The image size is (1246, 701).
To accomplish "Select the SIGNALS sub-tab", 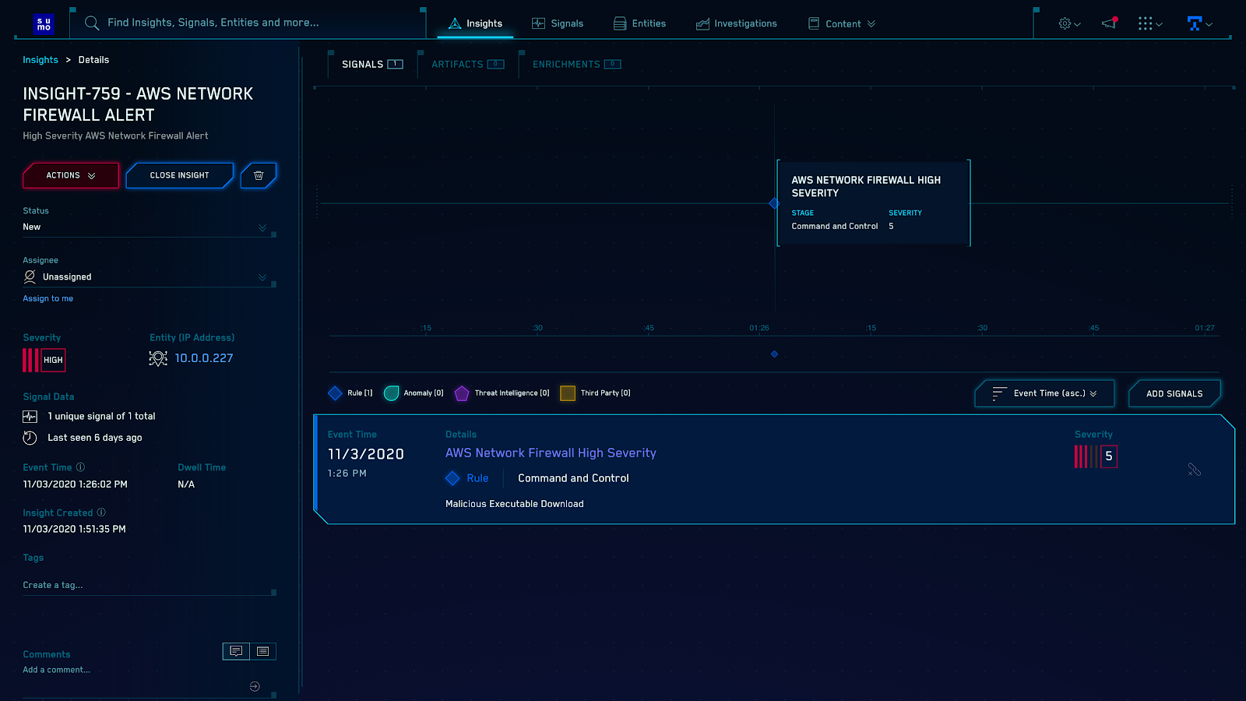I will click(372, 65).
